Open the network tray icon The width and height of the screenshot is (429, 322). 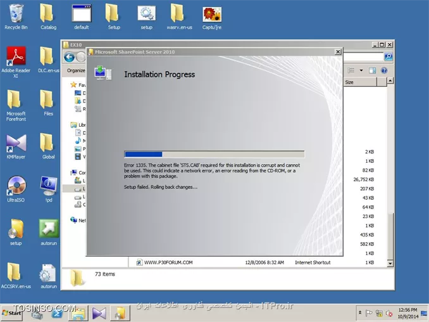pos(379,313)
